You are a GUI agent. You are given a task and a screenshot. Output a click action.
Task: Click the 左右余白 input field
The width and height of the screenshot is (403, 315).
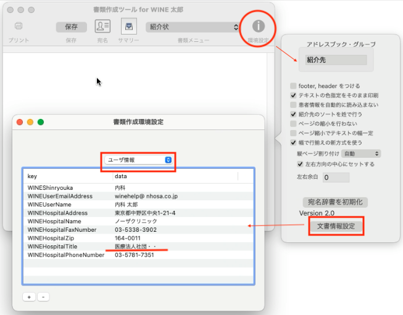tap(336, 178)
